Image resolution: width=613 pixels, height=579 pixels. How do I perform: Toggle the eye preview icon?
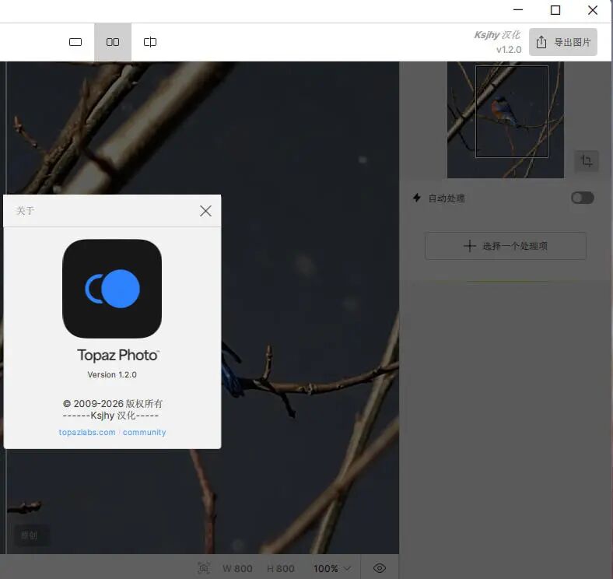click(380, 568)
